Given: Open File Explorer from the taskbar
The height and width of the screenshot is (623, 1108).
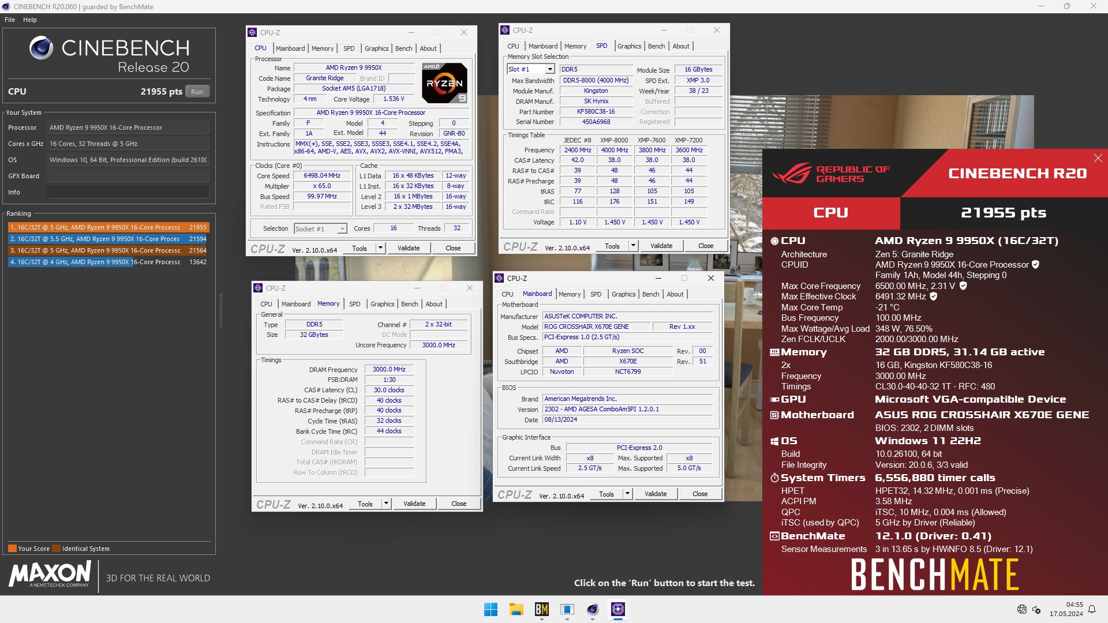Looking at the screenshot, I should point(516,609).
